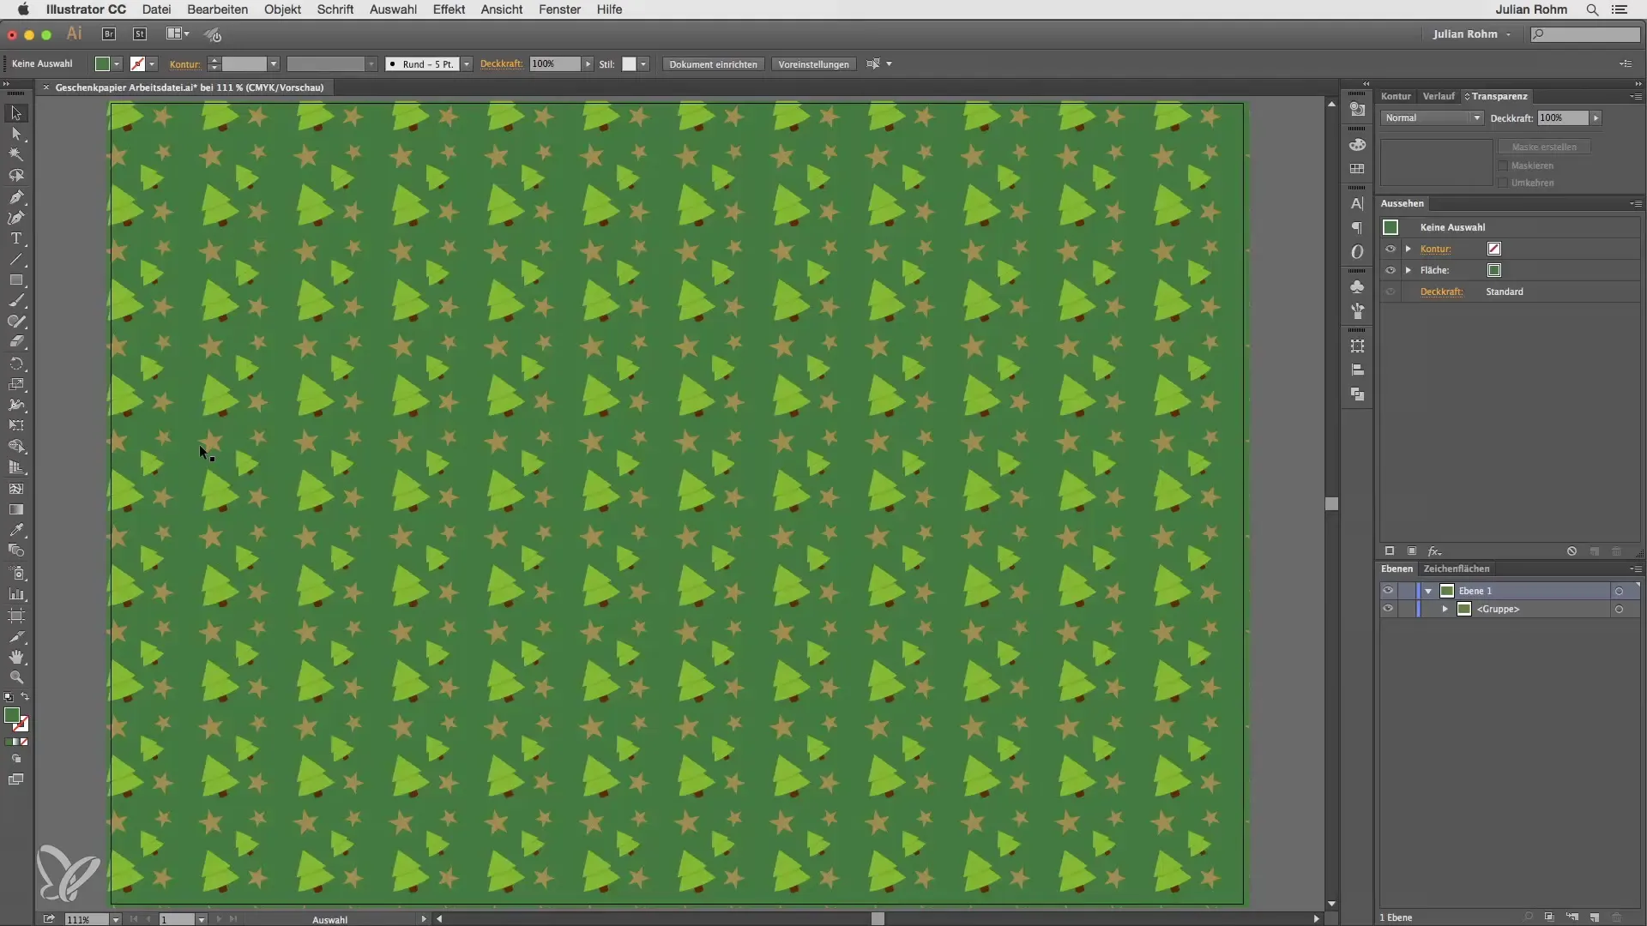Open the Datei menu
The image size is (1647, 926).
pyautogui.click(x=156, y=9)
